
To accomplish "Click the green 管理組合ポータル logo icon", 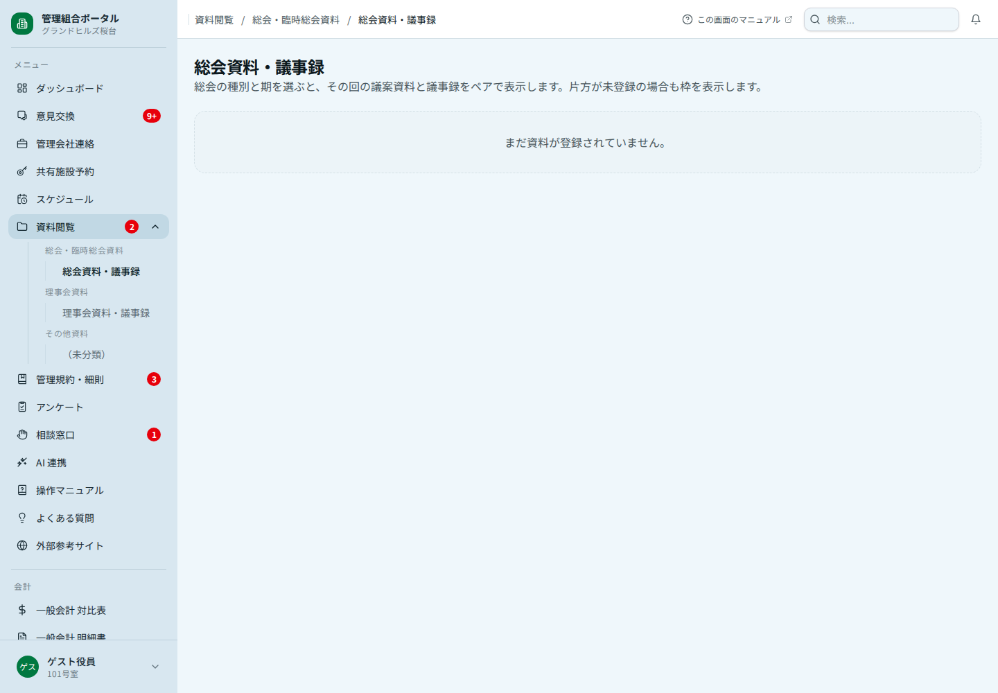I will point(22,24).
